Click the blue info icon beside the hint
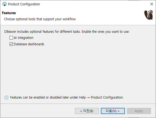Screen dimensions: 156x118 point(6,97)
